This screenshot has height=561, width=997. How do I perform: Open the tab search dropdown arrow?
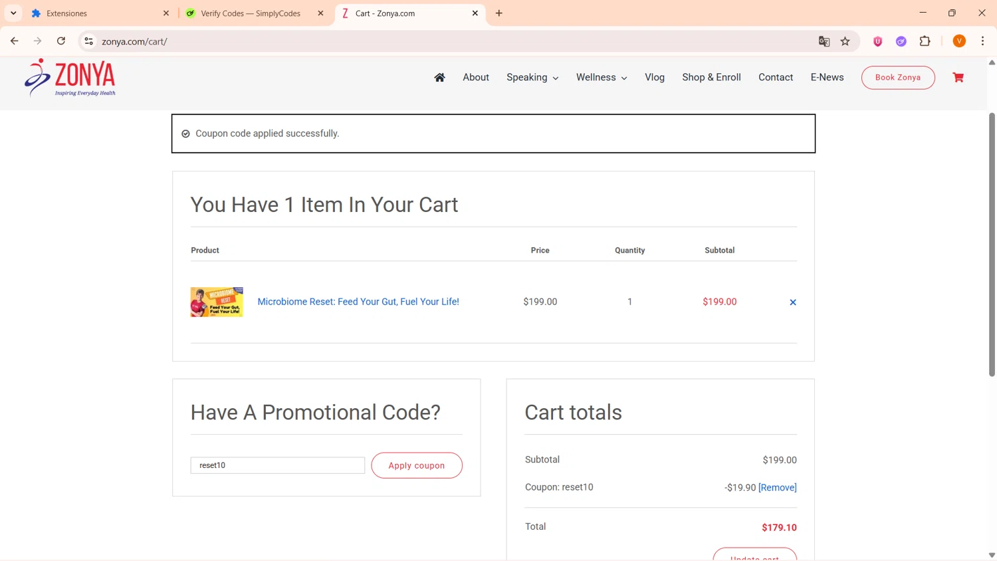[x=13, y=13]
